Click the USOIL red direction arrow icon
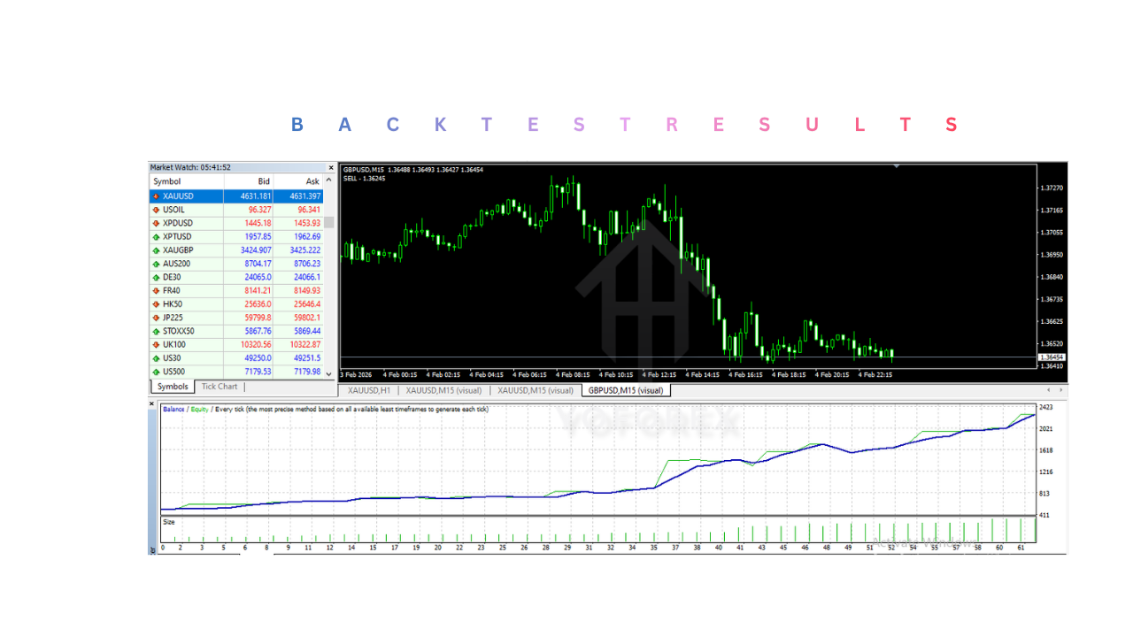Screen dimensions: 1133x637 point(156,210)
